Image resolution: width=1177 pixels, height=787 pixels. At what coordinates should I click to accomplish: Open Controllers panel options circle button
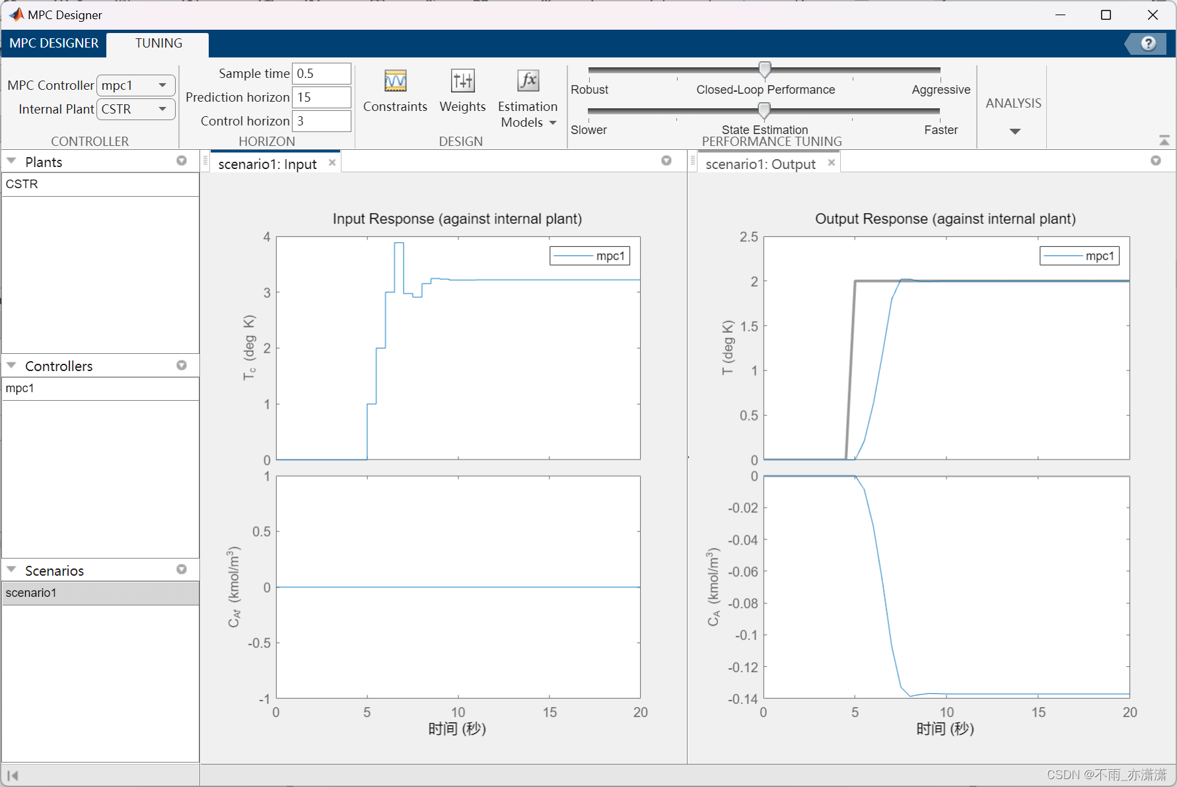[182, 365]
